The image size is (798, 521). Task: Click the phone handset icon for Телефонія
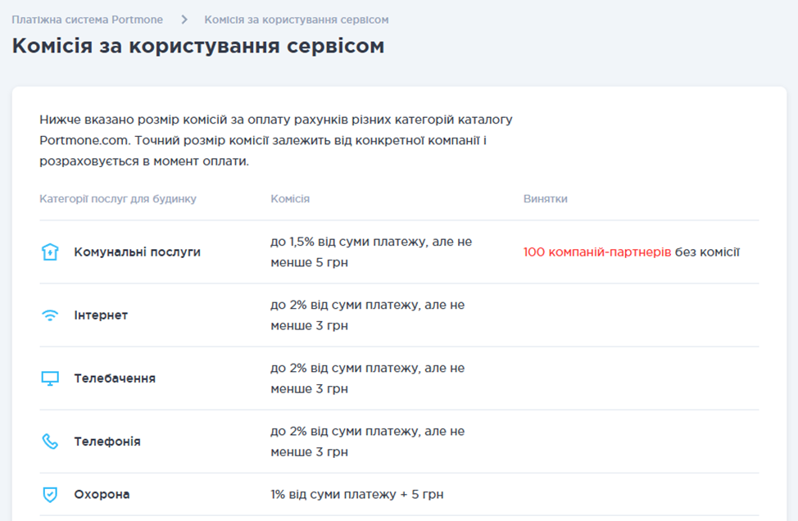(51, 442)
